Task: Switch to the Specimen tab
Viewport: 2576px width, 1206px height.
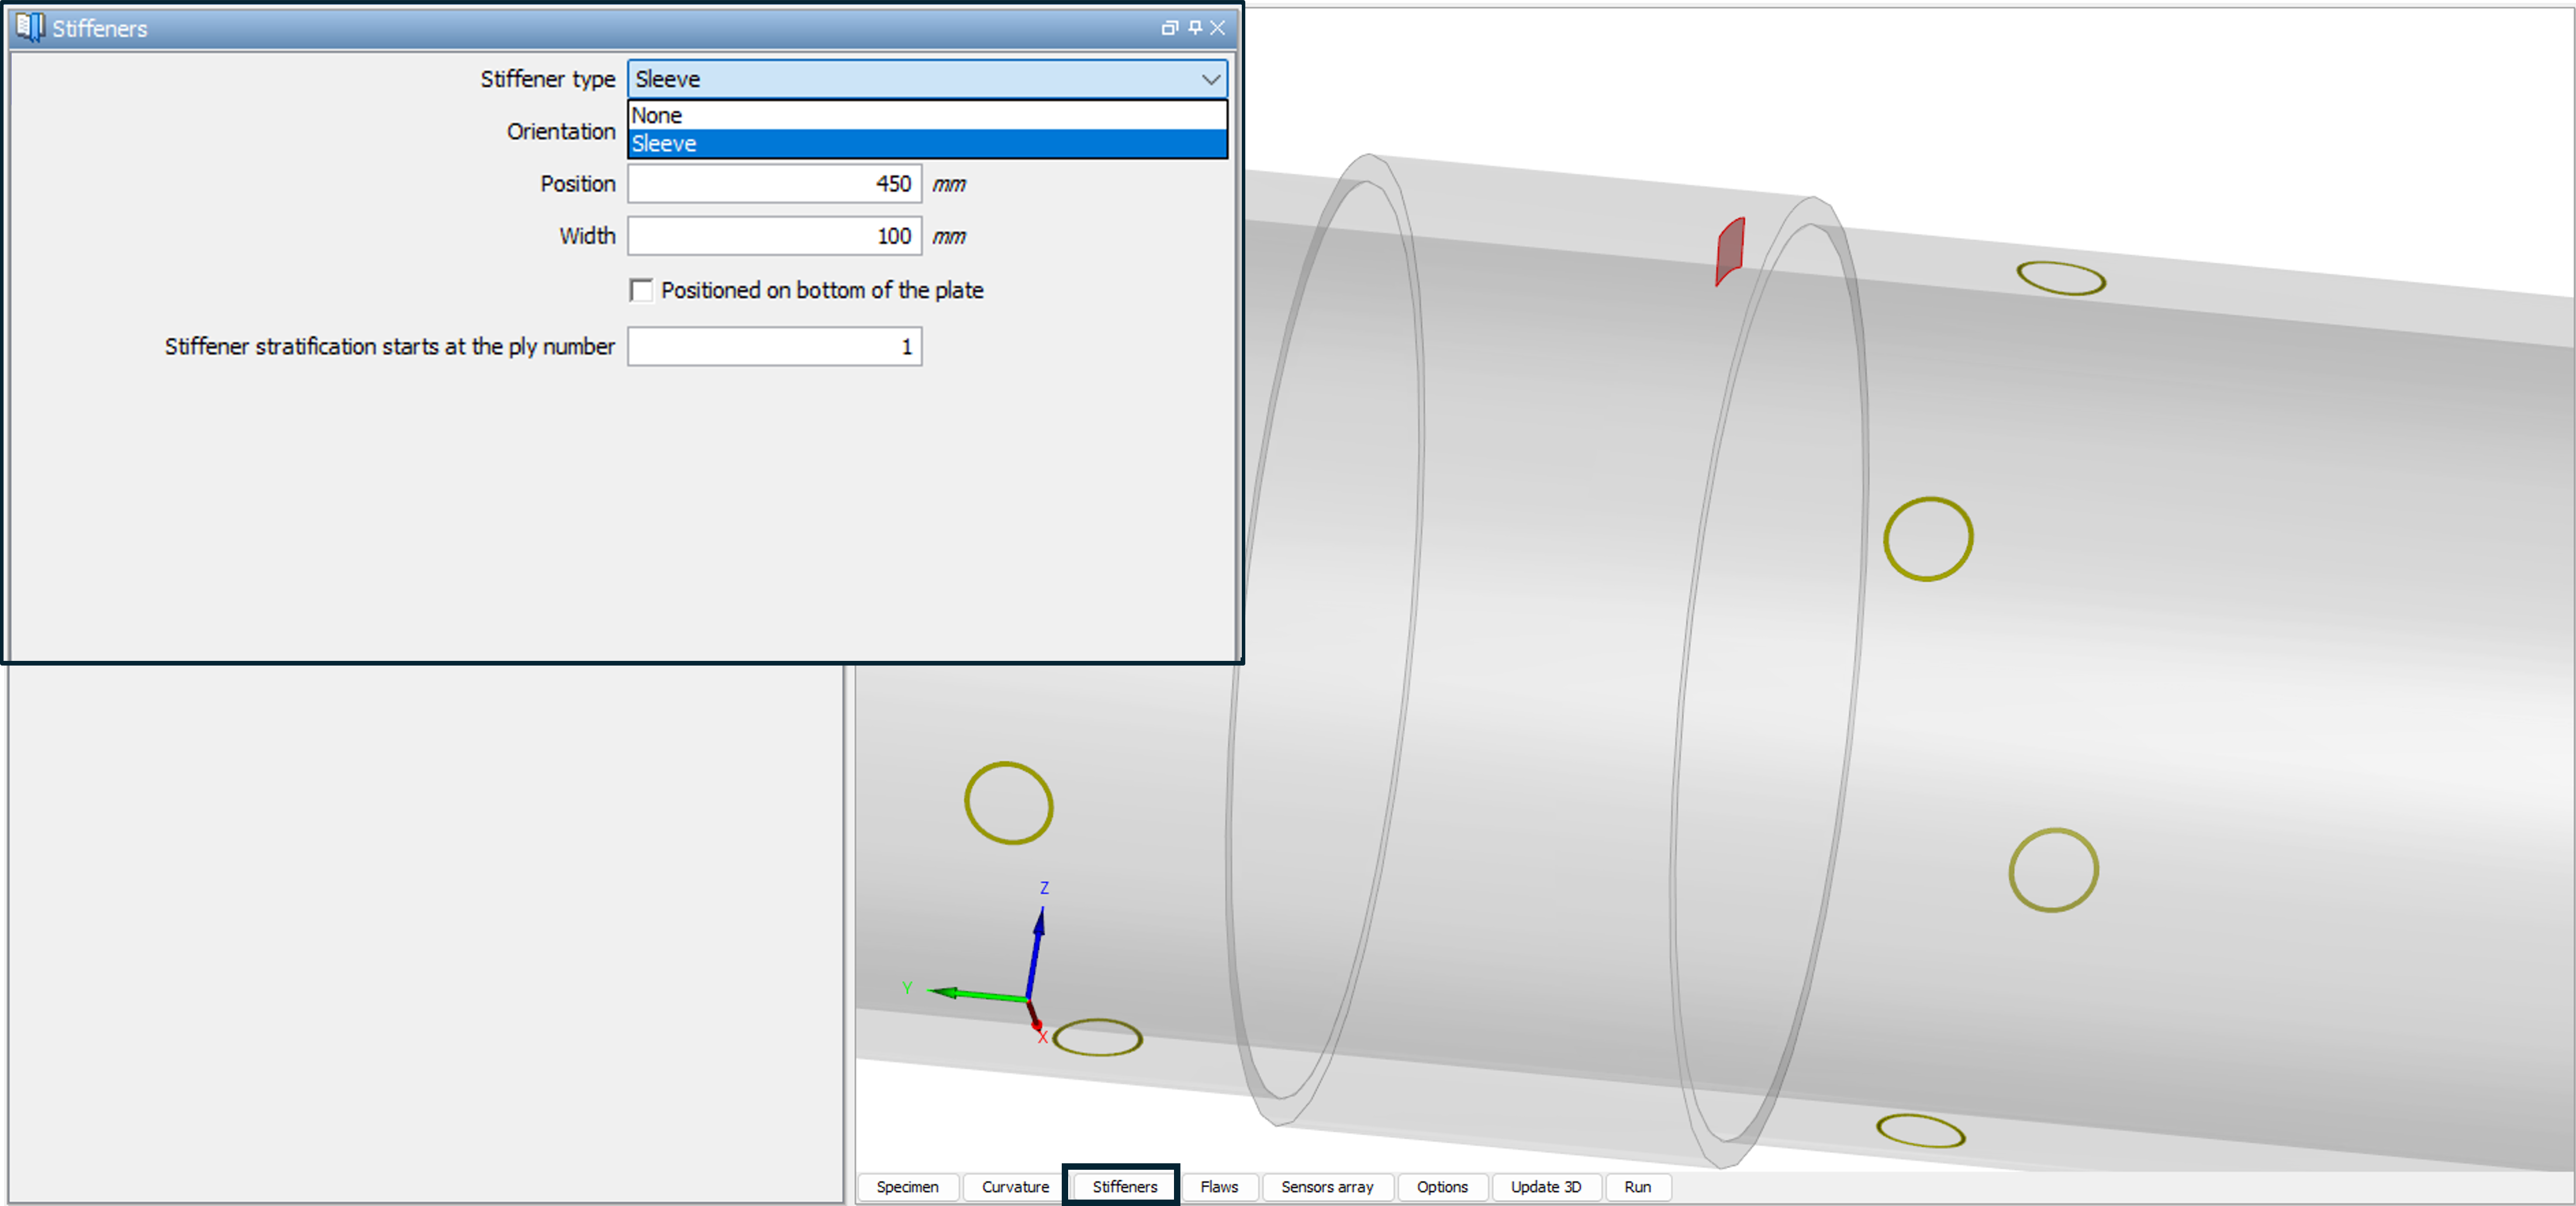Action: (x=907, y=1186)
